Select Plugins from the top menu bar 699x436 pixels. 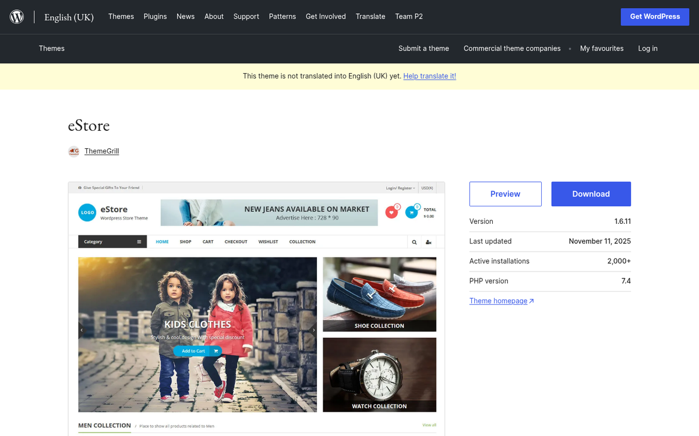pyautogui.click(x=155, y=16)
